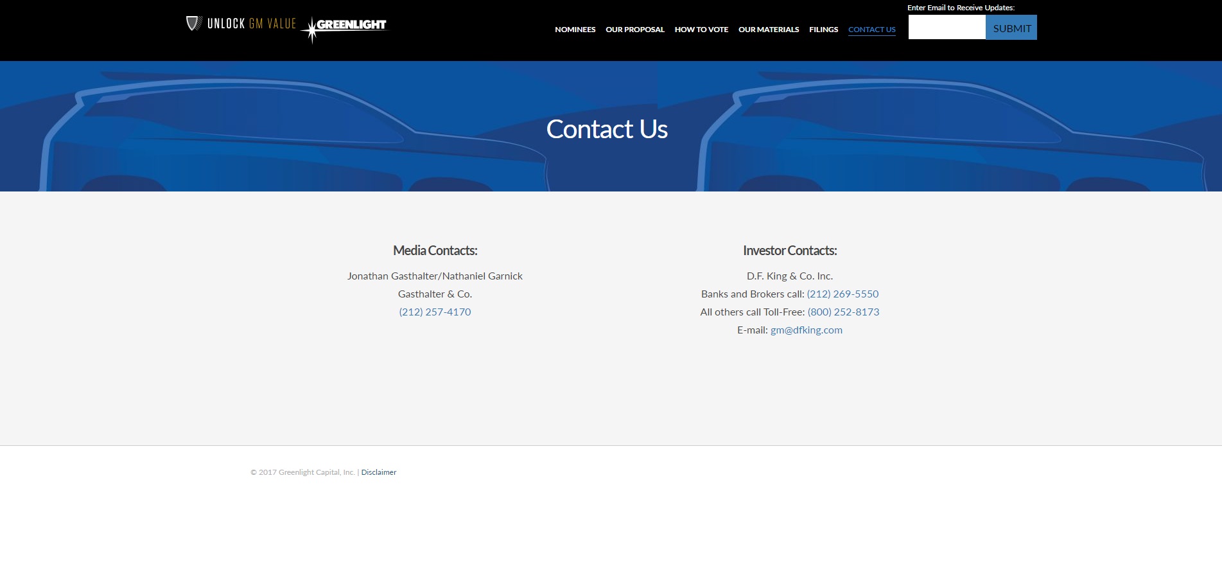This screenshot has height=568, width=1222.
Task: Click the Contact Us banner heading
Action: pyautogui.click(x=607, y=129)
